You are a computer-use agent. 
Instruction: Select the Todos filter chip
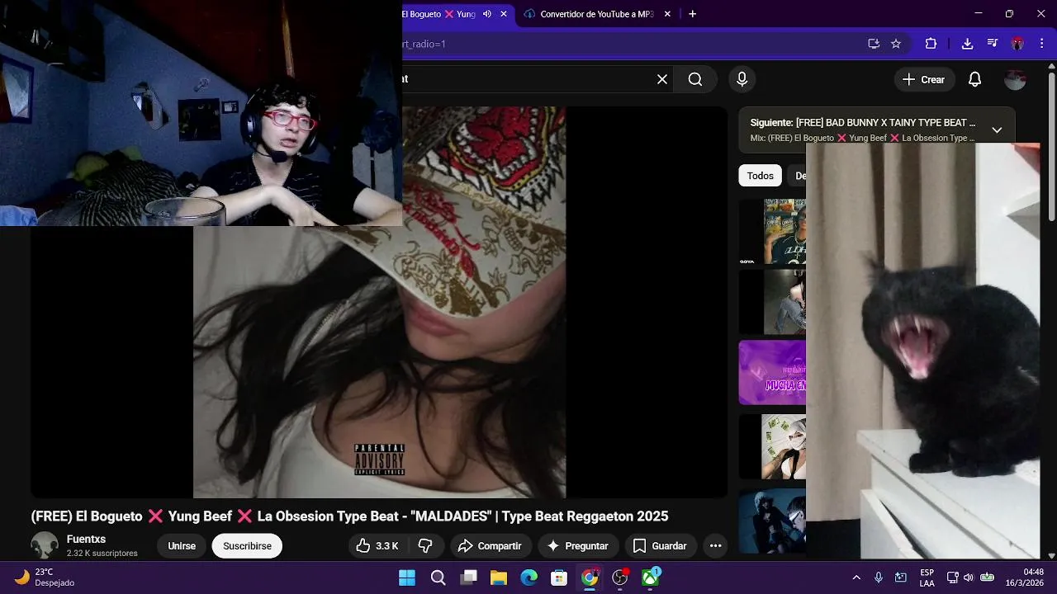760,176
